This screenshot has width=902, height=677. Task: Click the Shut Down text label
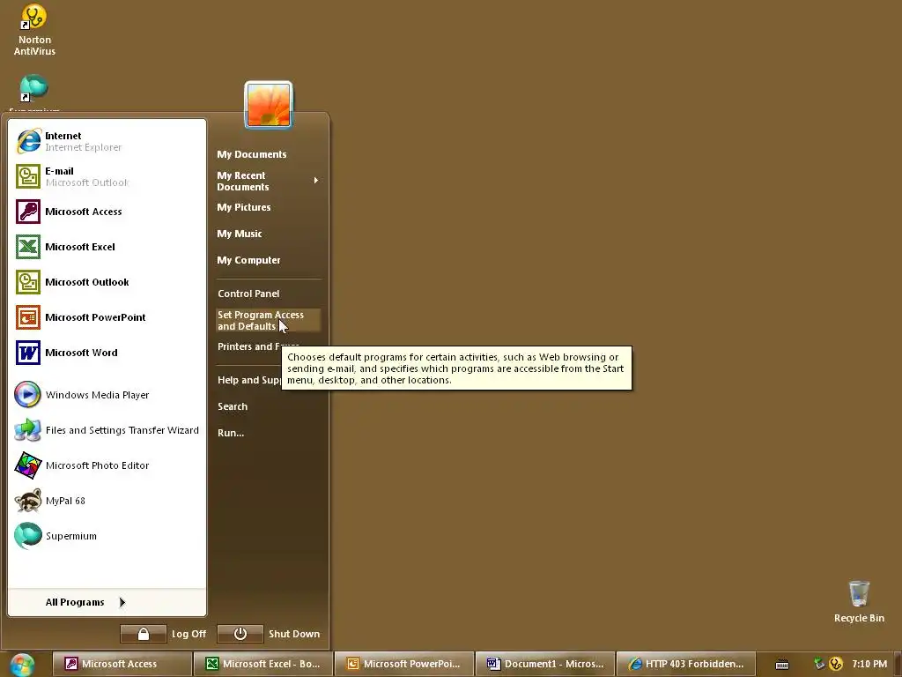coord(294,634)
